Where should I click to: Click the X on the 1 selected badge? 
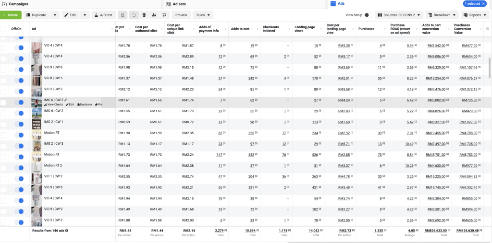[484, 4]
